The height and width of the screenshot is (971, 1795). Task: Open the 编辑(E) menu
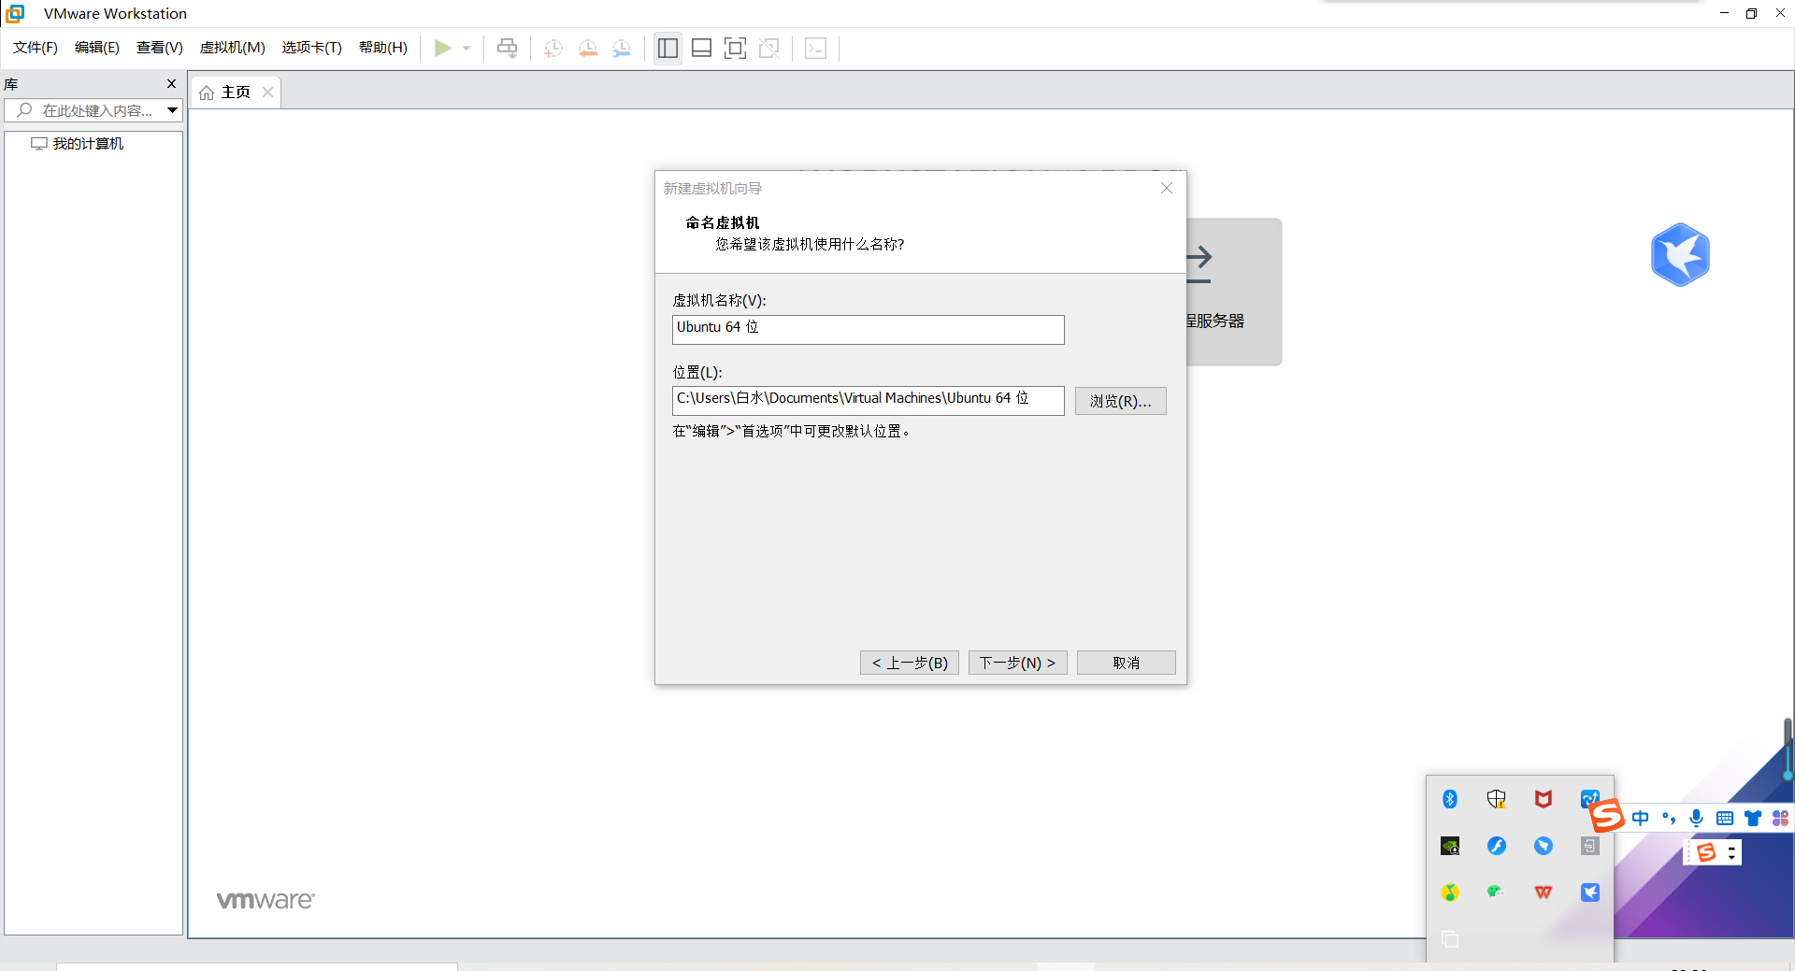point(97,48)
